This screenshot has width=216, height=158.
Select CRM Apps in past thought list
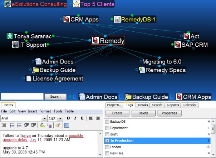click(x=193, y=97)
